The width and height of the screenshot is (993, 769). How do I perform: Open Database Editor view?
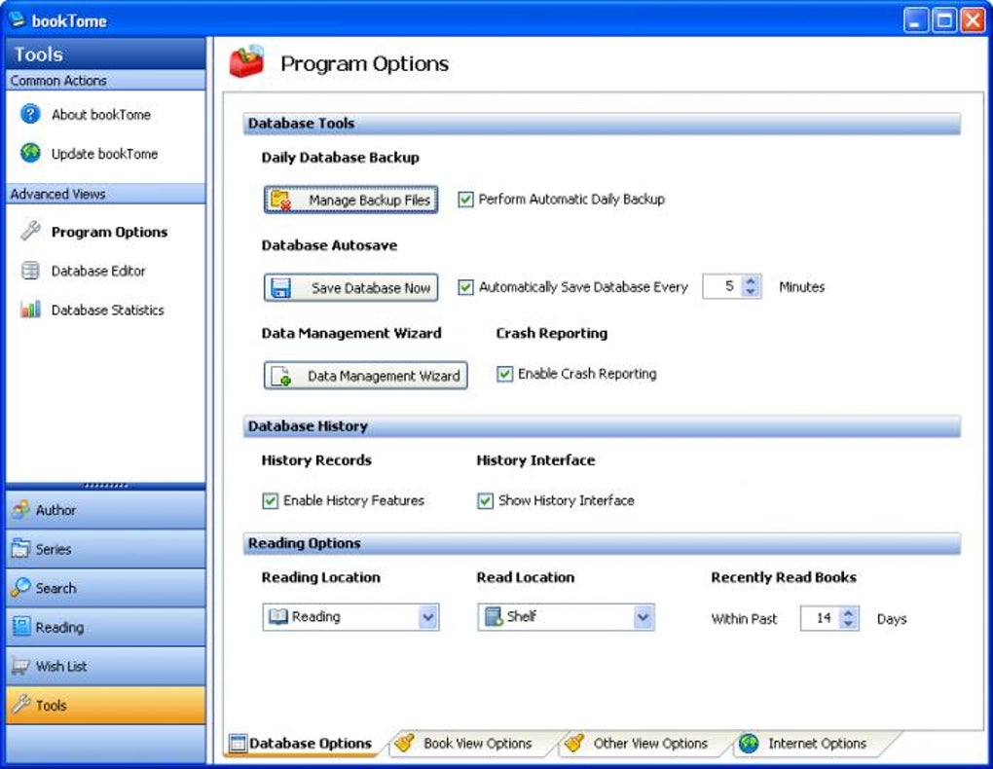click(x=98, y=272)
